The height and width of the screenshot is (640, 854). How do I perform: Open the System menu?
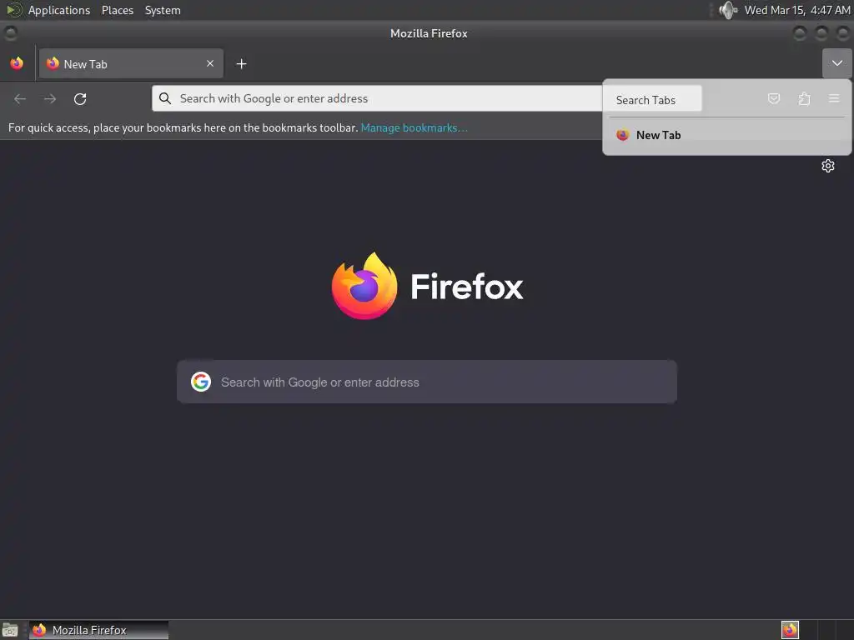click(163, 10)
